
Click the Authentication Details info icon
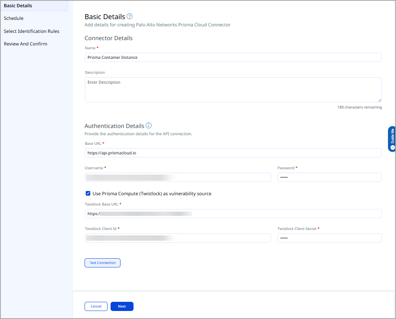coord(149,126)
